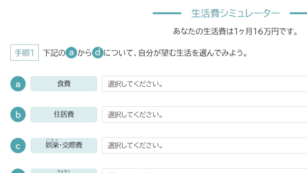The width and height of the screenshot is (307, 173).
Task: Click the inline 'a' circle in the instruction text
Action: pos(72,53)
